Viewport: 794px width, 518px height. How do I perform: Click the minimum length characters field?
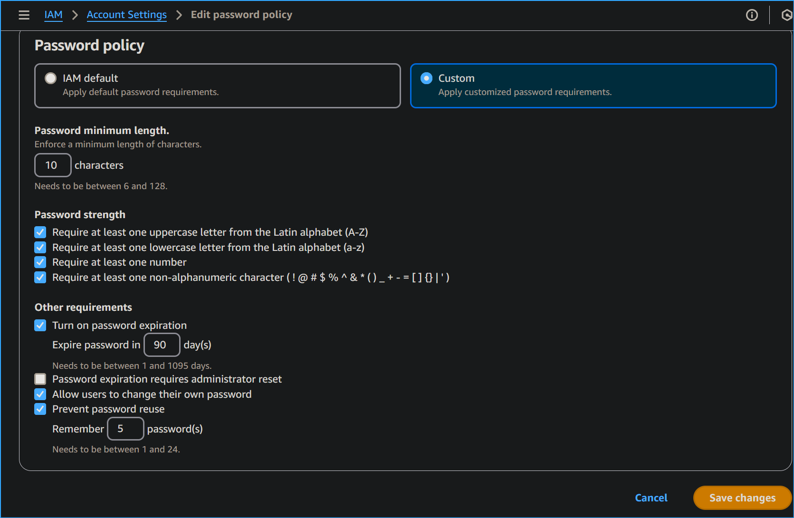pos(52,165)
